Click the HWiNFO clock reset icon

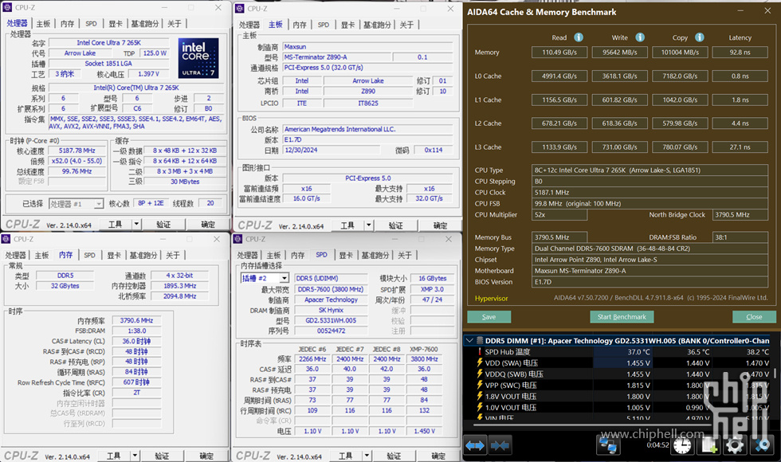(682, 445)
